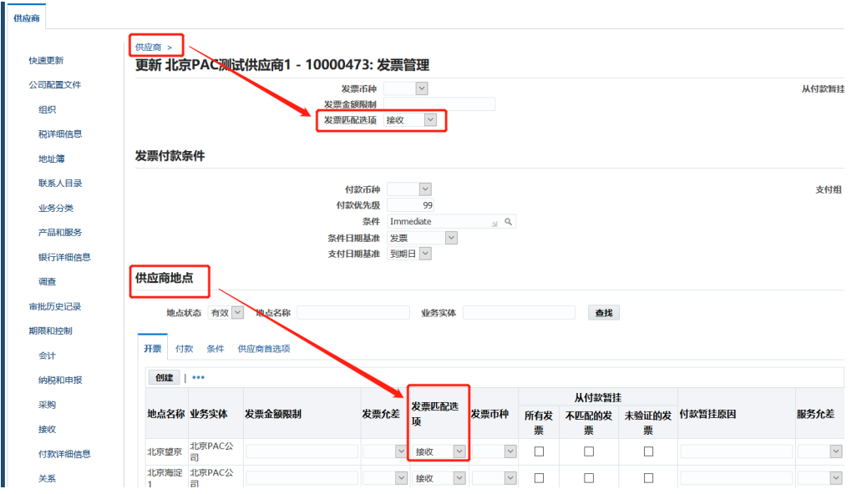Open 银行详细信息 in the sidebar
Screen dimensions: 857x494
pos(64,257)
